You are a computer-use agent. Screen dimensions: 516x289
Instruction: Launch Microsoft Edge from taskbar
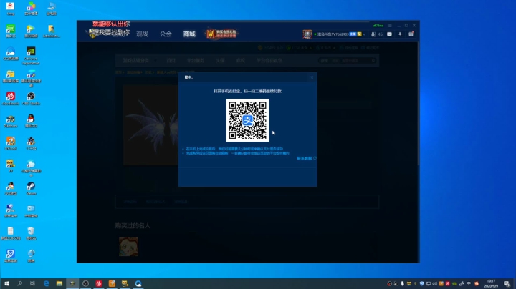click(46, 283)
